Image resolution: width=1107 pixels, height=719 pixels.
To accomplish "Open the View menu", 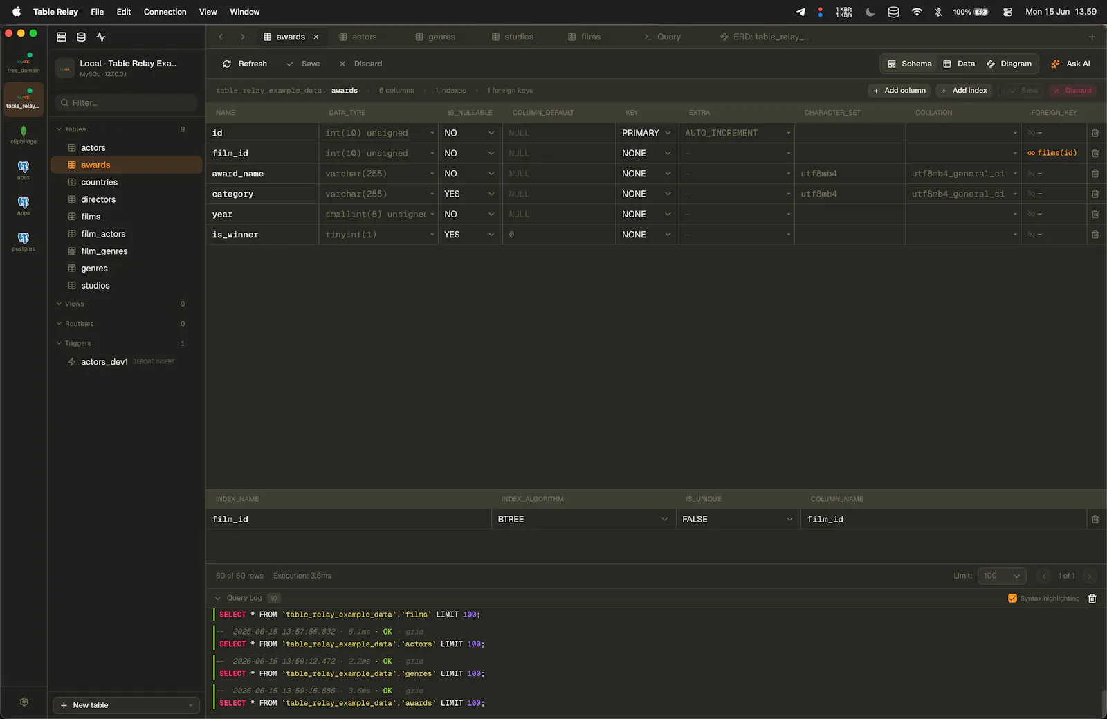I will (x=208, y=12).
